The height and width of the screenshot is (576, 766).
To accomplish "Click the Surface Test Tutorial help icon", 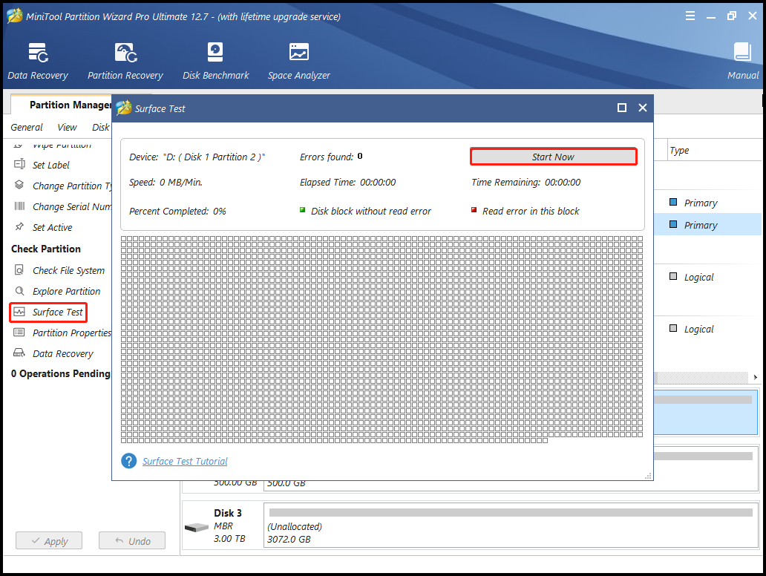I will [129, 461].
